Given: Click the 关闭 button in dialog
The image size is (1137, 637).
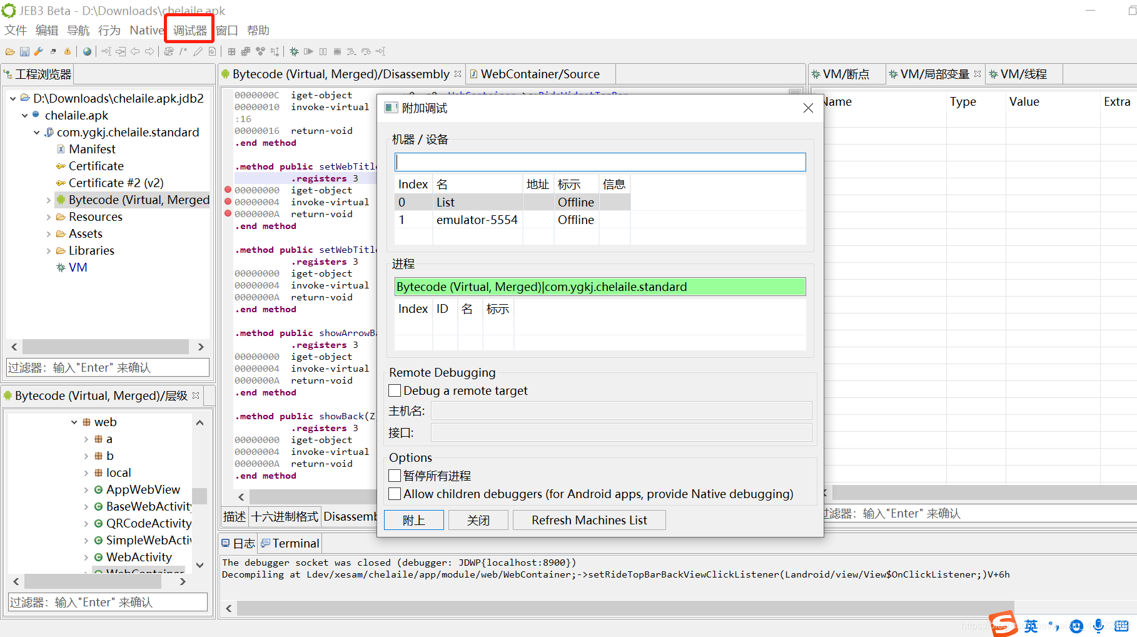Looking at the screenshot, I should 478,520.
